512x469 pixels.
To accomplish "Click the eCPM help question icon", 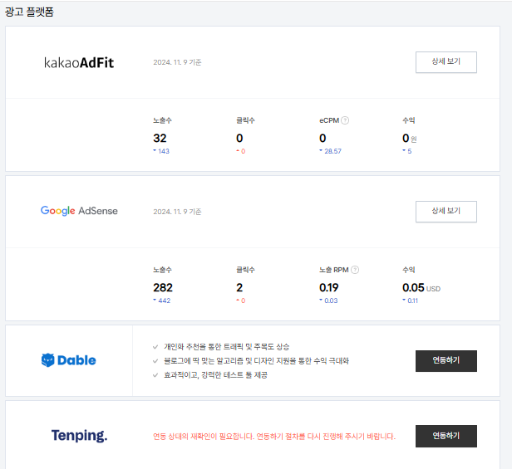I will 345,120.
